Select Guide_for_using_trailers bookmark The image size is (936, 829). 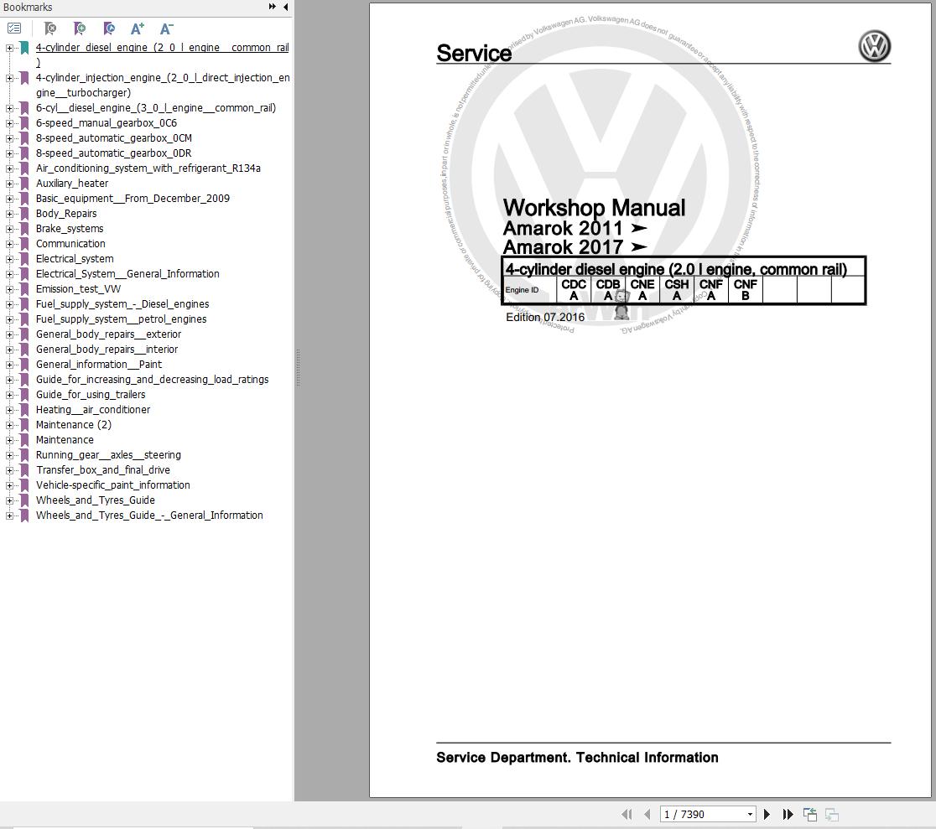pyautogui.click(x=90, y=394)
